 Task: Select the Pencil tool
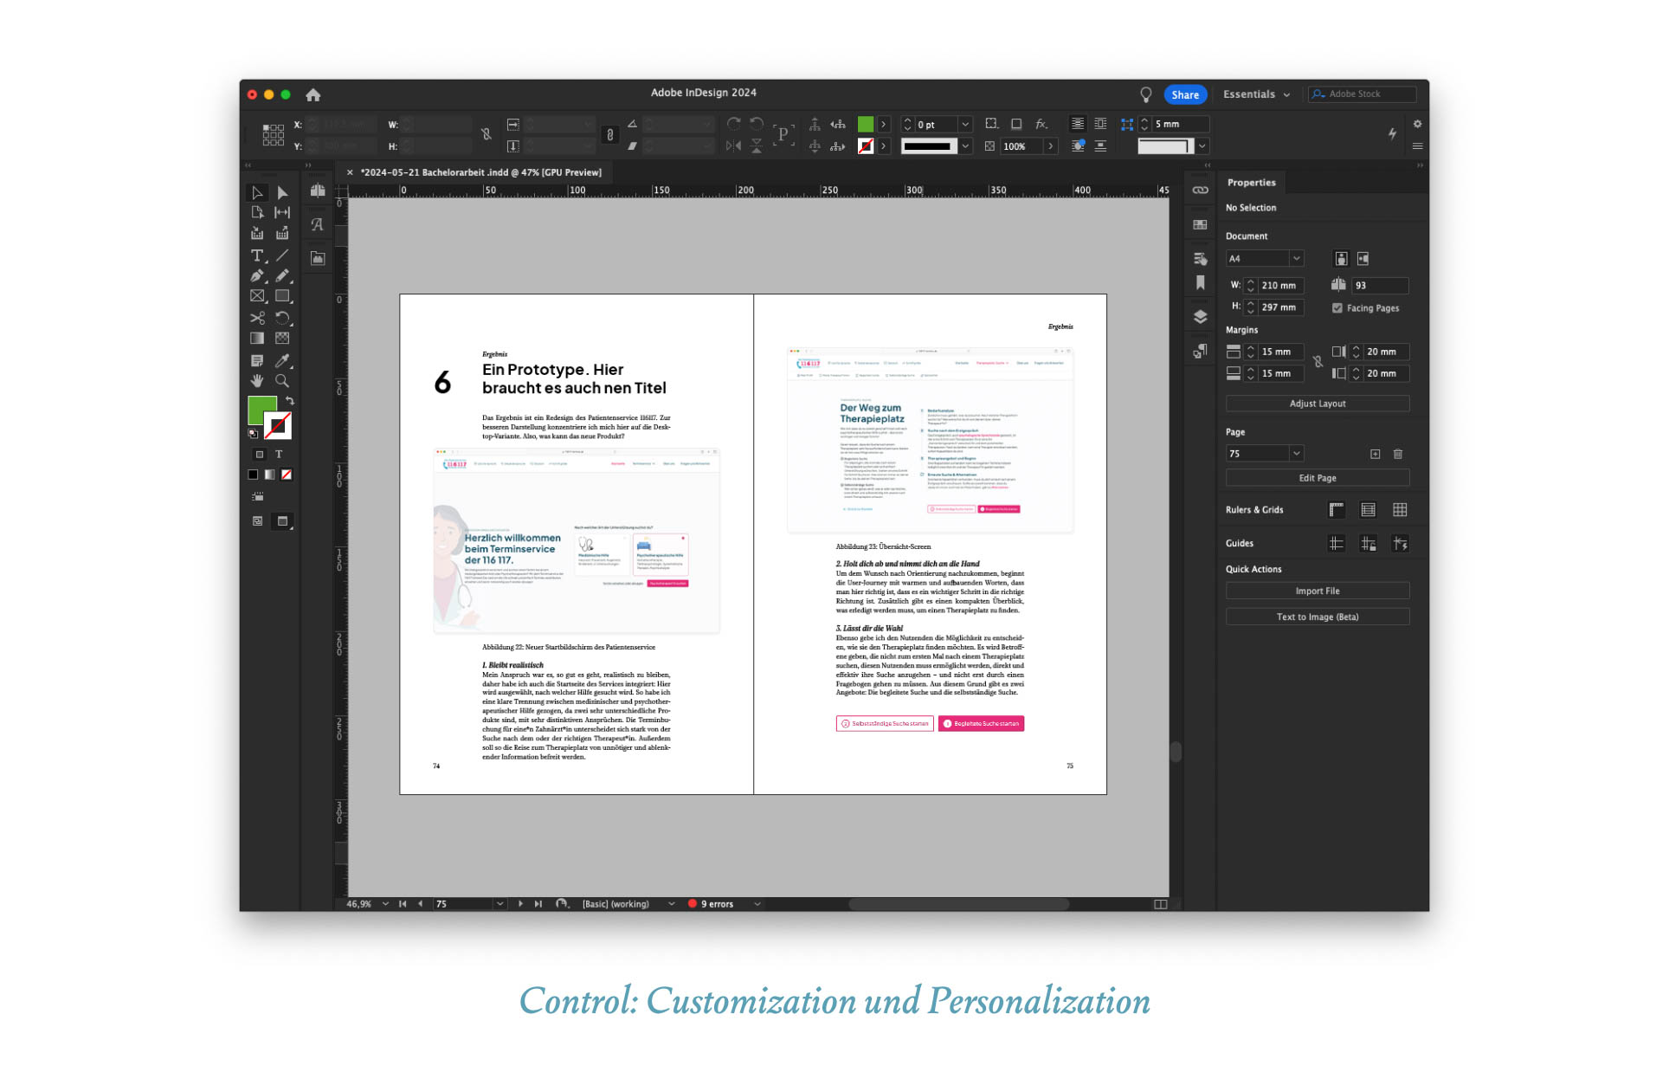pyautogui.click(x=282, y=276)
